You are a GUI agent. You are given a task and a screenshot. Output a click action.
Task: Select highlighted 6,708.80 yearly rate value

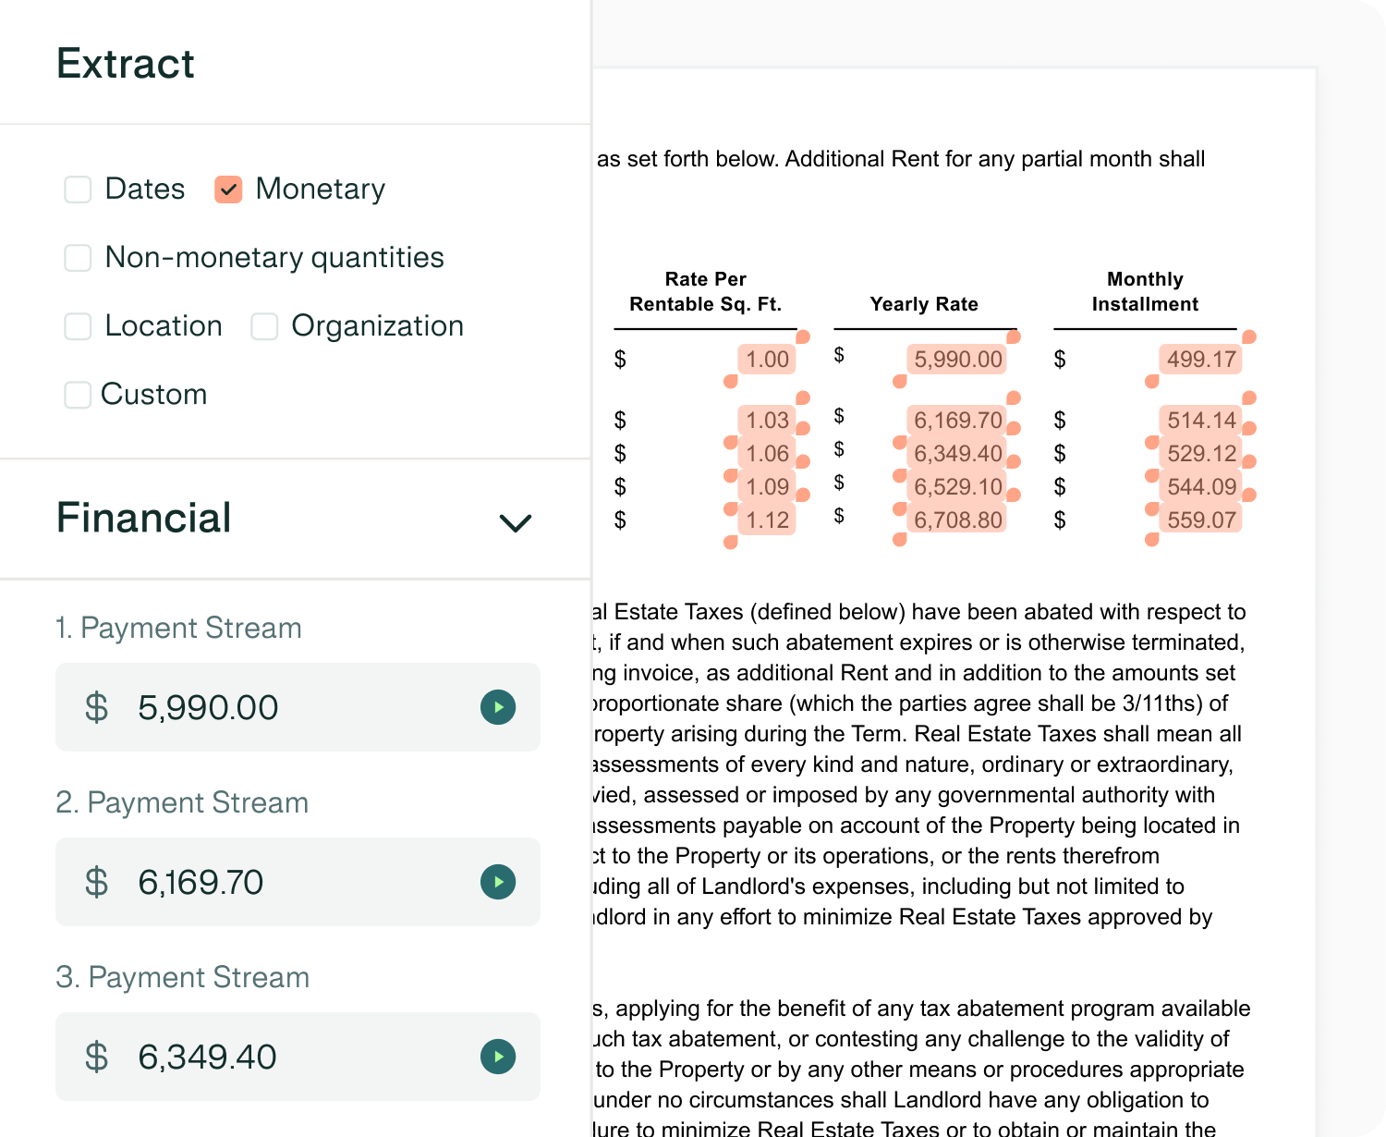coord(957,520)
